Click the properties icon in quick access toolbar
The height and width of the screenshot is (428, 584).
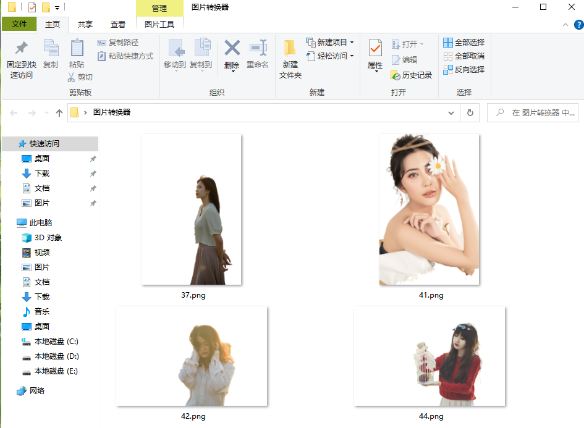click(32, 7)
